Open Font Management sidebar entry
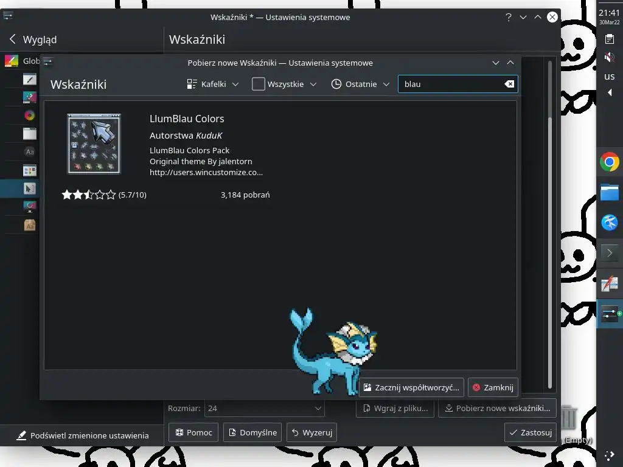The width and height of the screenshot is (623, 467). pos(29,225)
